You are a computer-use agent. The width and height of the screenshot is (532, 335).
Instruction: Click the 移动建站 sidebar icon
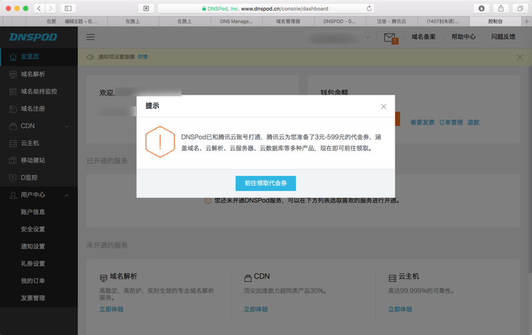[x=13, y=160]
